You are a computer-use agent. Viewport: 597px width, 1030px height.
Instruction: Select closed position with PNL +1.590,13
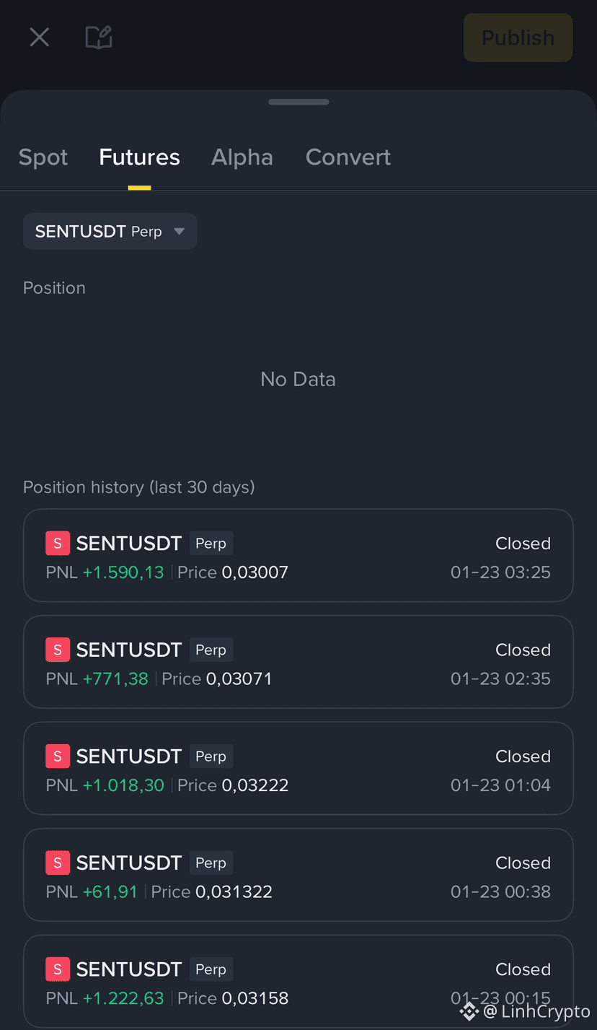click(298, 556)
